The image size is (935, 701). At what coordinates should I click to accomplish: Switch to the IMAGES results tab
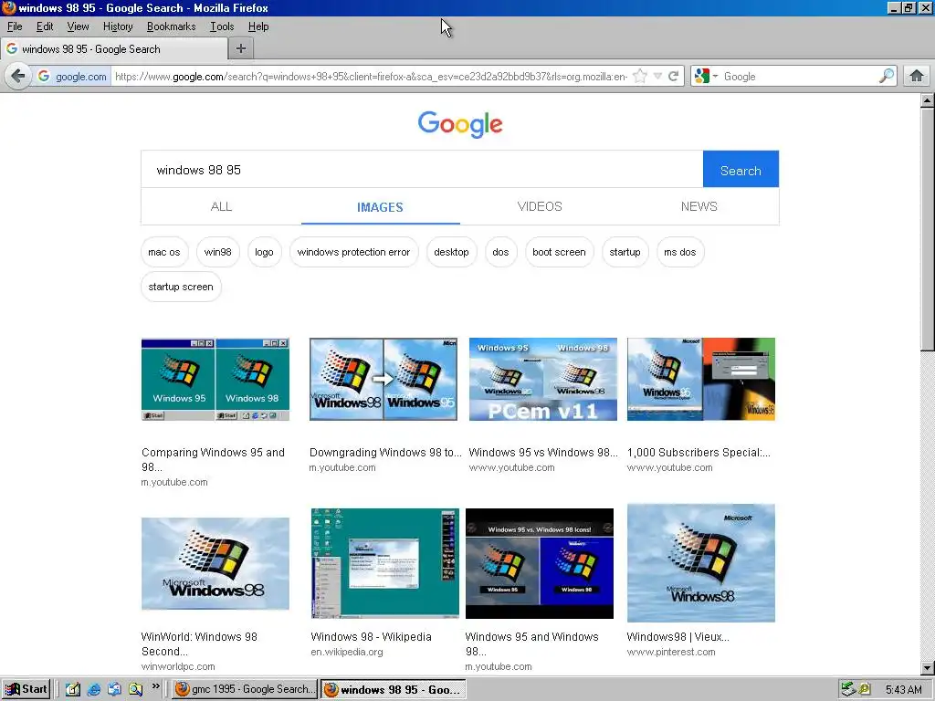[x=381, y=207]
